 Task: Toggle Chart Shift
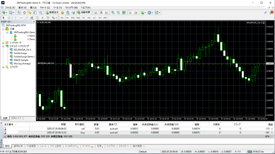pos(136,12)
